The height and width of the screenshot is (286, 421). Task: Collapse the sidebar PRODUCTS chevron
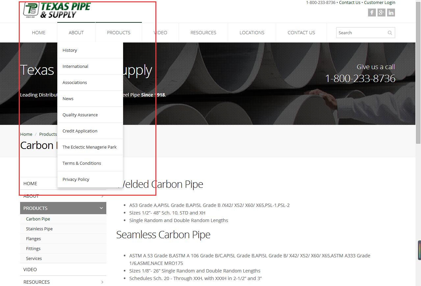click(x=101, y=208)
